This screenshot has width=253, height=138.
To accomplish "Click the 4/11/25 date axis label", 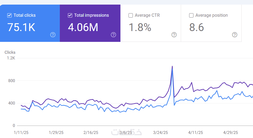I will point(196,133).
